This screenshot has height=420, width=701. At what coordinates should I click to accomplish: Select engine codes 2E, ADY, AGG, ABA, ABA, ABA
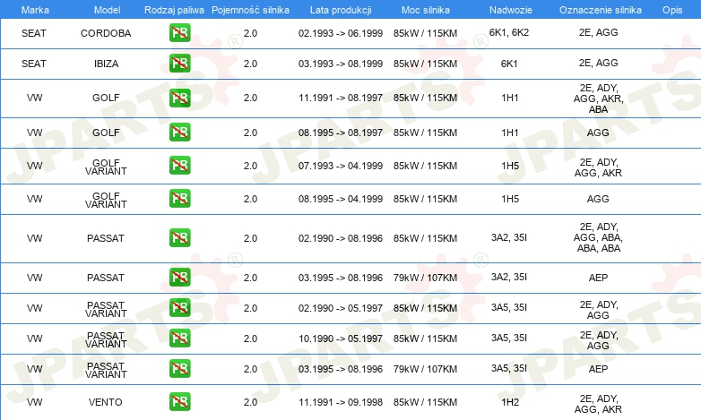[x=598, y=237]
